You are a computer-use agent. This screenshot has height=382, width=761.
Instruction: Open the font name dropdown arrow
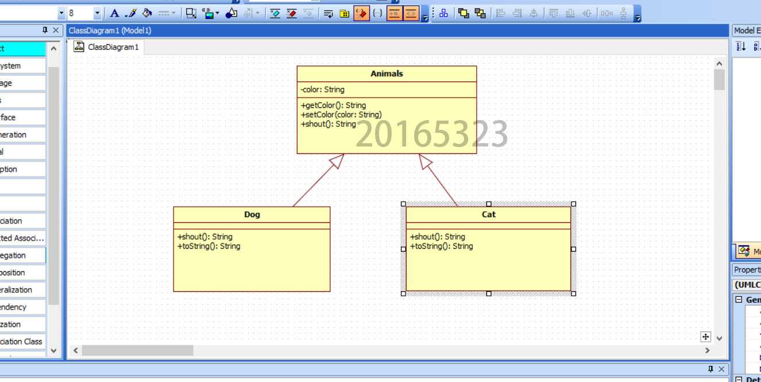(61, 13)
